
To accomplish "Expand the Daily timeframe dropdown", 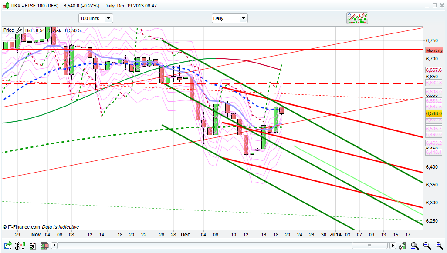I will point(230,18).
